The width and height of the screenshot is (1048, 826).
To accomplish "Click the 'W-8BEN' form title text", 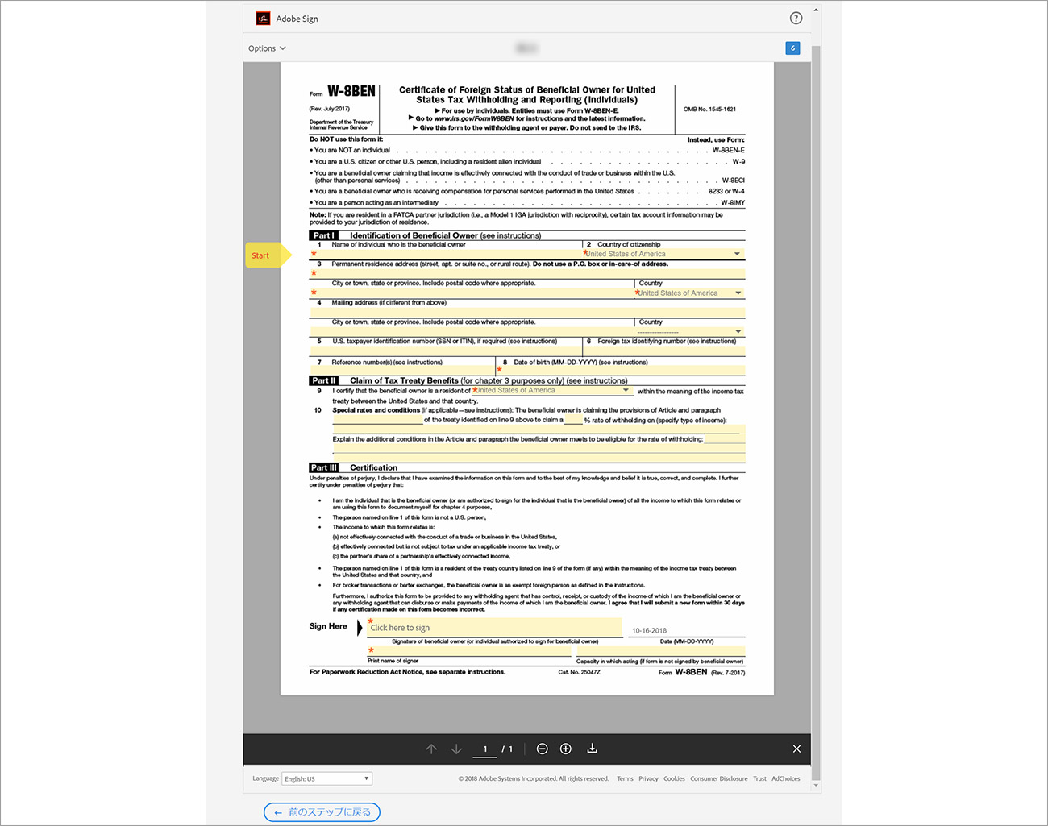I will (351, 92).
